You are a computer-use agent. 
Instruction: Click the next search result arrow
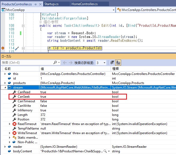click(70, 63)
